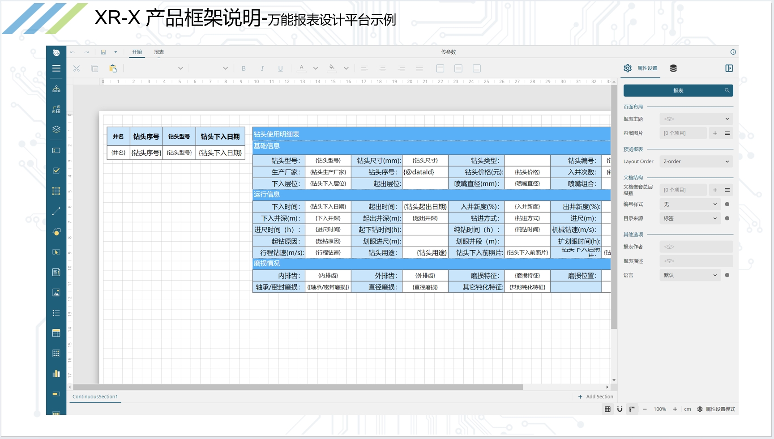The image size is (774, 439).
Task: Show 内嵌图片 items list button
Action: [x=727, y=133]
